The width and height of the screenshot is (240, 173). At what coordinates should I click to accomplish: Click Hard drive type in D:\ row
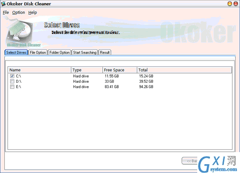(x=81, y=81)
